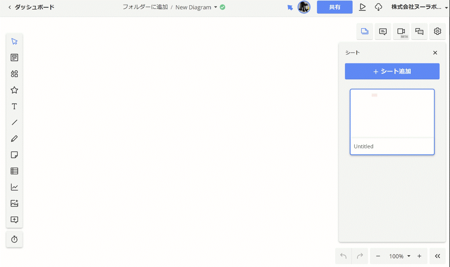Add a sticky note
The height and width of the screenshot is (267, 450).
14,155
